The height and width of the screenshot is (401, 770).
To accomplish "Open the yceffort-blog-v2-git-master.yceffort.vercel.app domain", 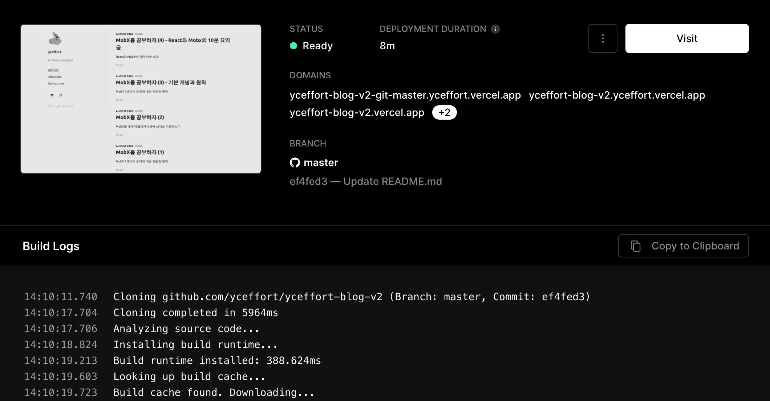I will tap(405, 95).
